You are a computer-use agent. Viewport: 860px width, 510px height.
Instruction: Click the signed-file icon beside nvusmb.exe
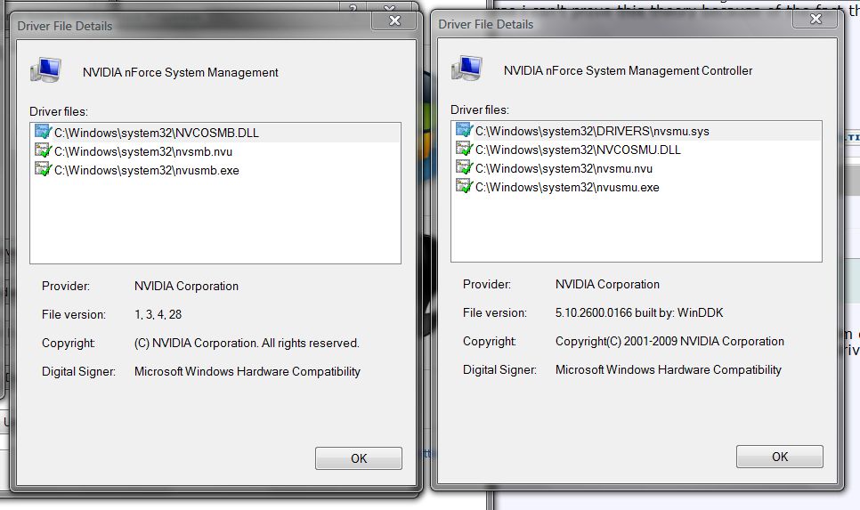click(43, 169)
